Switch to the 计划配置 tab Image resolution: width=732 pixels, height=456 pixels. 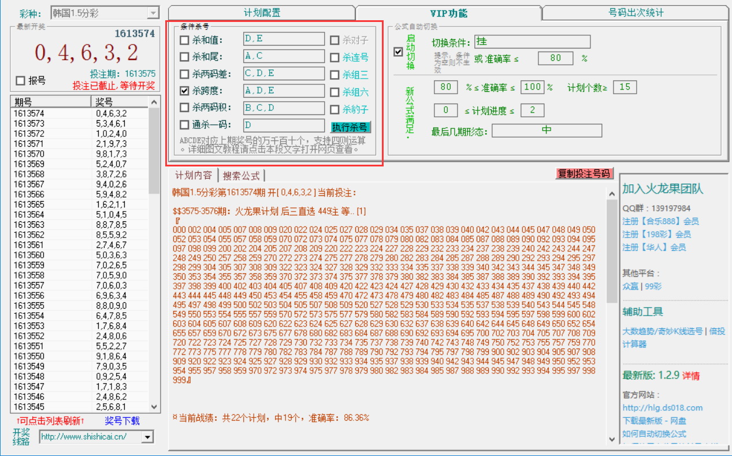261,12
